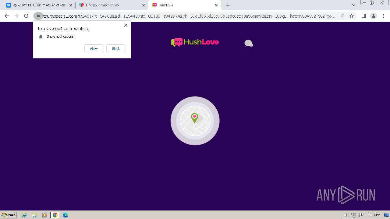Open the chat bubbles icon

point(249,43)
